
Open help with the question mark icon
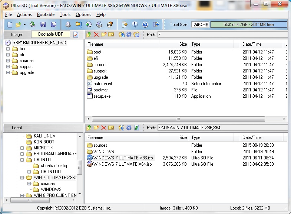pos(145,25)
